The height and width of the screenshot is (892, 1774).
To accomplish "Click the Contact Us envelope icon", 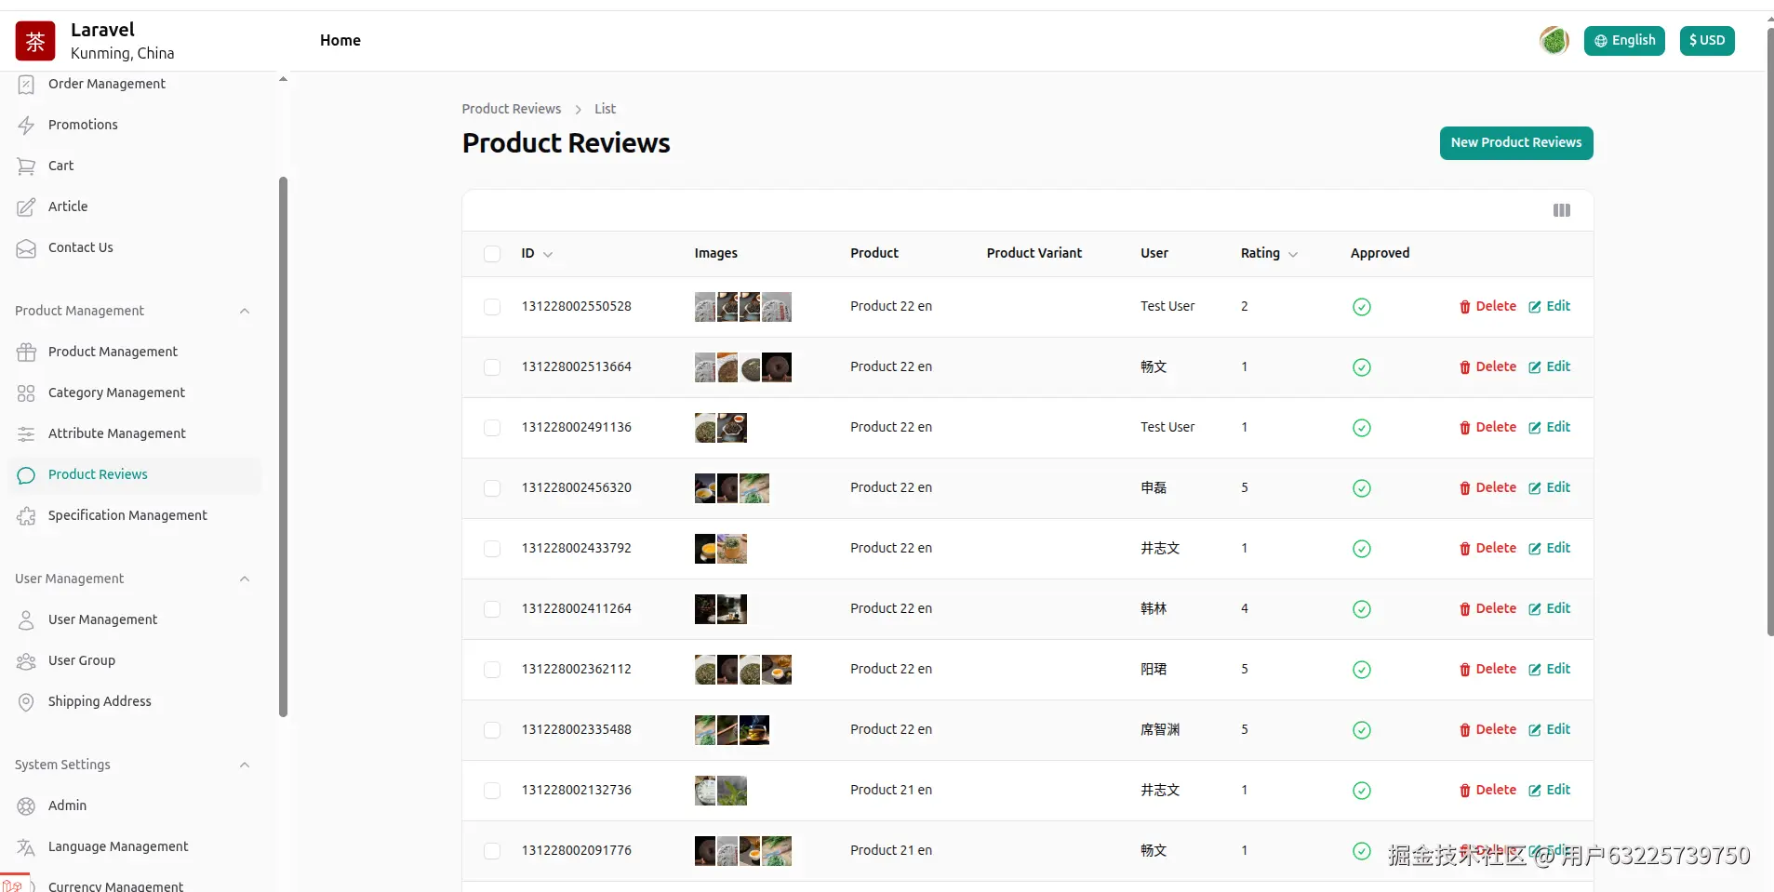I will tap(26, 248).
